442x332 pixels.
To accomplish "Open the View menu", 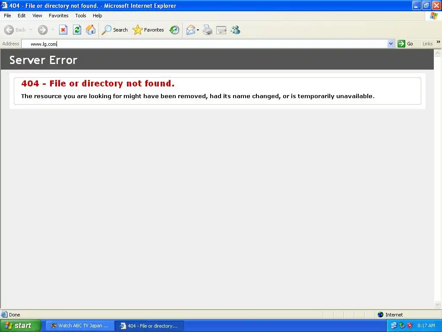I will (37, 16).
